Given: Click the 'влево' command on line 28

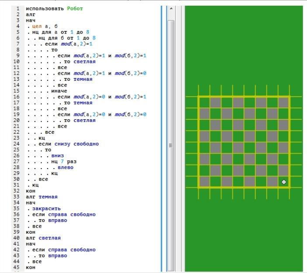Looking at the screenshot, I should 65,167.
